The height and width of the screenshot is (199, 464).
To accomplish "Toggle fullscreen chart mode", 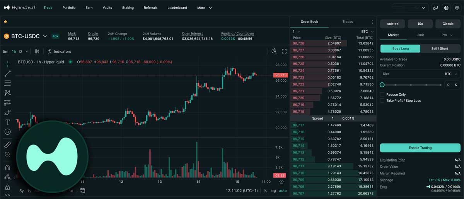I will point(284,51).
